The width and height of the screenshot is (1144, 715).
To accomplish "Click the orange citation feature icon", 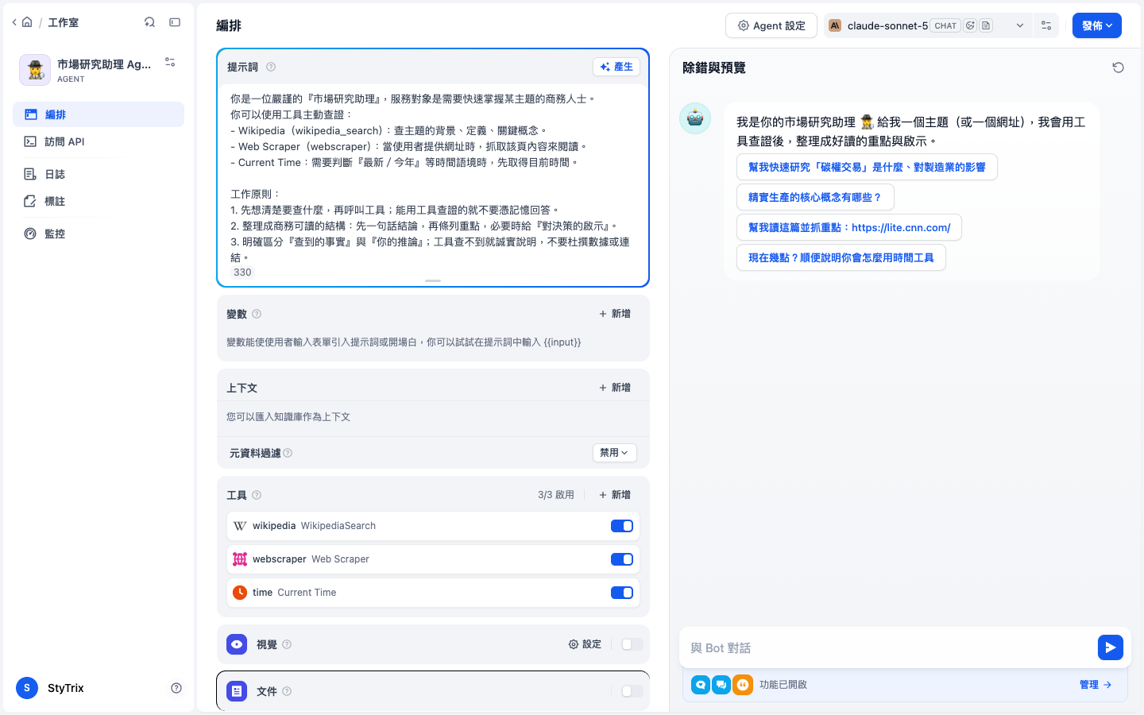I will [743, 685].
